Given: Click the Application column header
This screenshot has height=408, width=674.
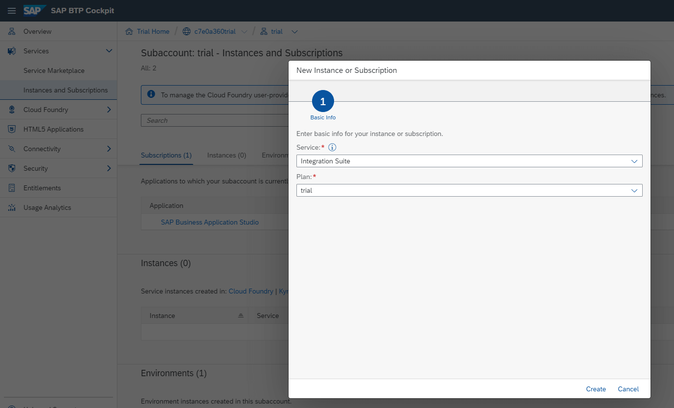Looking at the screenshot, I should point(166,205).
